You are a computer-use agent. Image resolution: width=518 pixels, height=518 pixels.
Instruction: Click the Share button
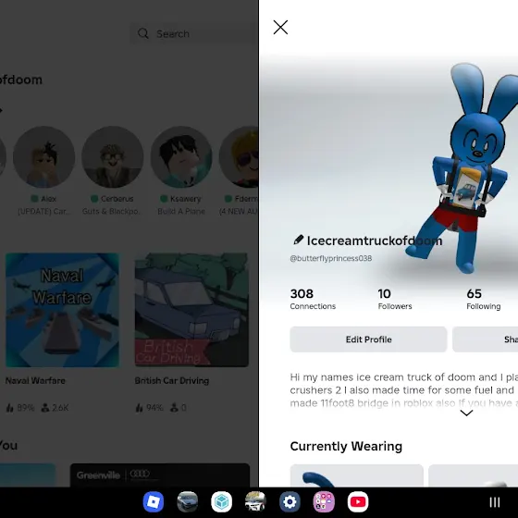(486, 339)
